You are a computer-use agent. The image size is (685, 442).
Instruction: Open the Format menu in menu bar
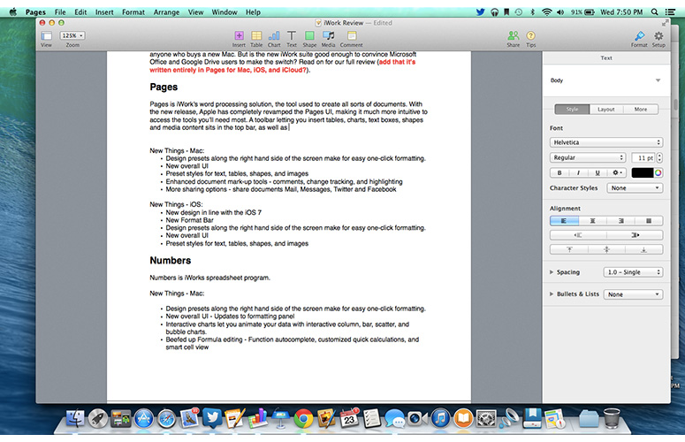click(133, 11)
